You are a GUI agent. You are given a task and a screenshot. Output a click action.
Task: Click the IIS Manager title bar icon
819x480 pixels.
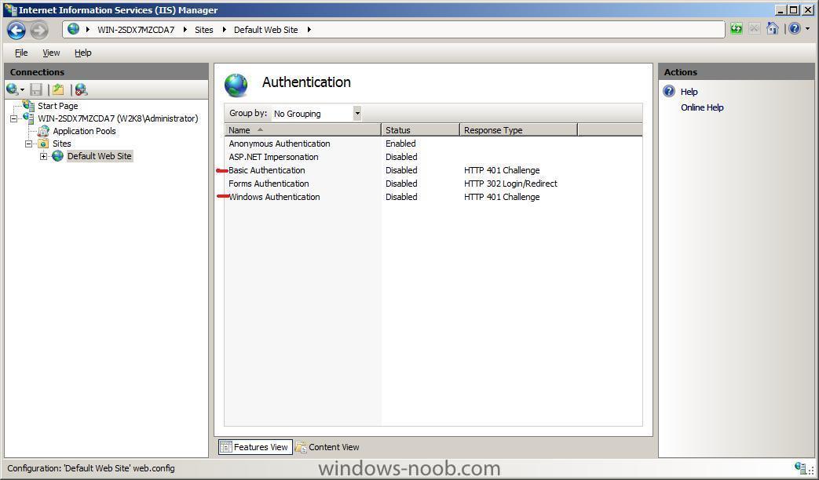pyautogui.click(x=10, y=9)
